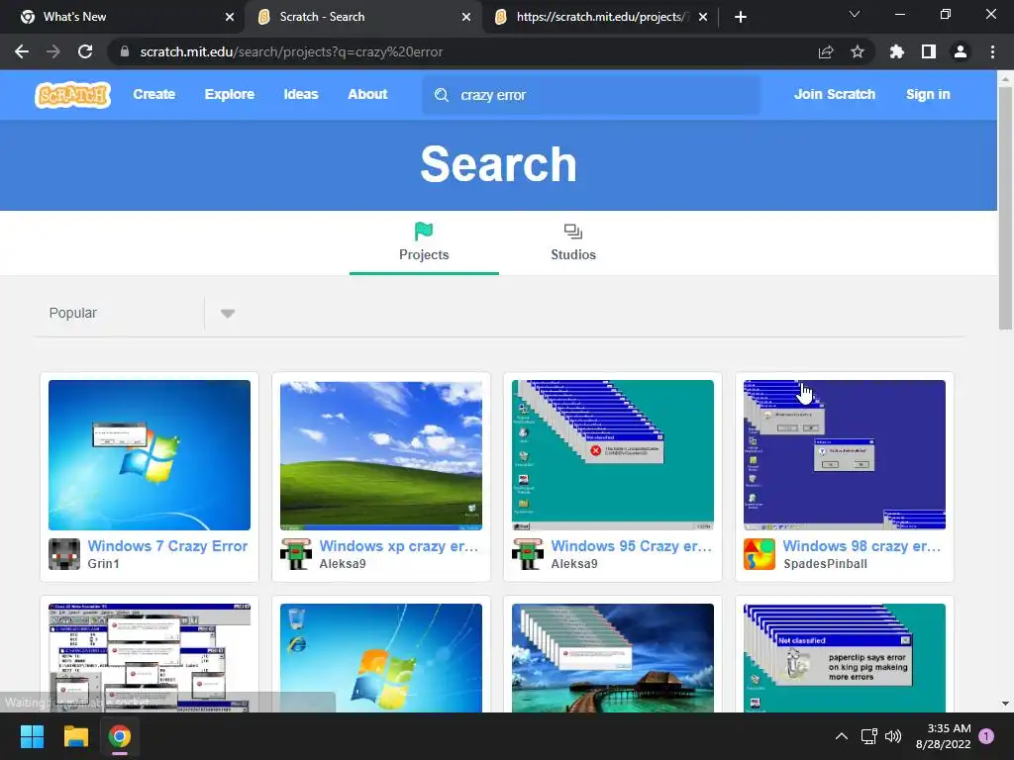Open the Windows Start menu
The height and width of the screenshot is (760, 1014).
coord(32,736)
